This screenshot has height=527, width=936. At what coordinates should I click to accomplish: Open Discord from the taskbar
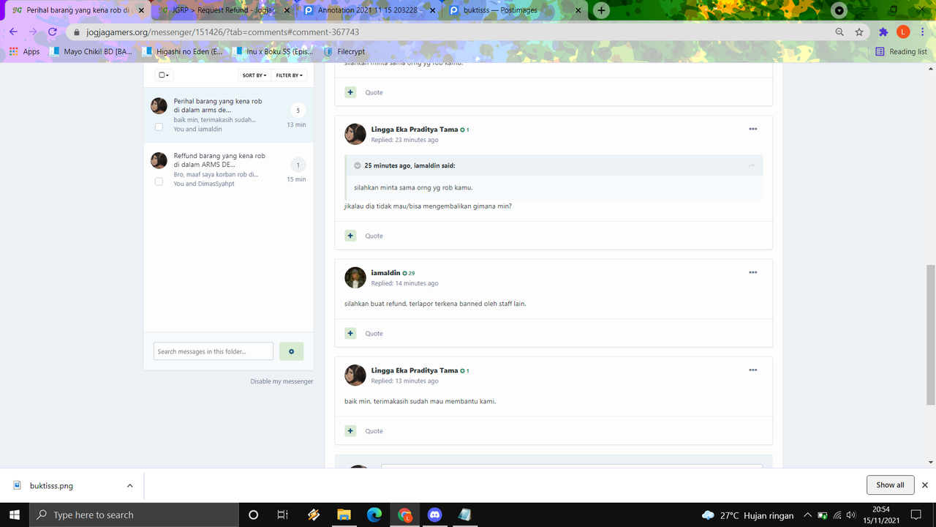tap(435, 515)
